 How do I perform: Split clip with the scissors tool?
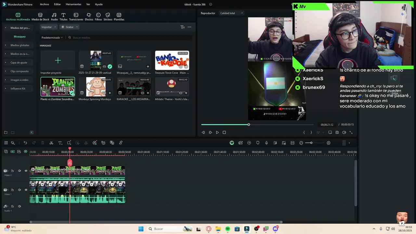pyautogui.click(x=51, y=143)
